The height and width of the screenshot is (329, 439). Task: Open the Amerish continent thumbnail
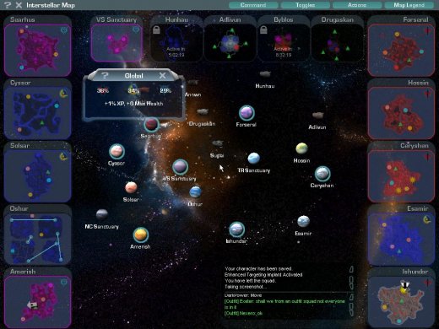[37, 301]
